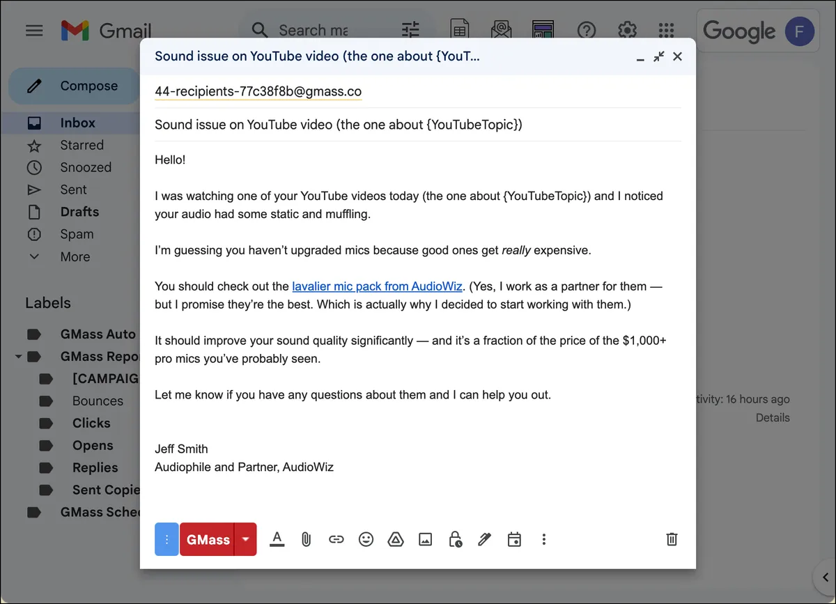Image resolution: width=836 pixels, height=604 pixels.
Task: Insert a link with the chain icon
Action: (x=336, y=539)
